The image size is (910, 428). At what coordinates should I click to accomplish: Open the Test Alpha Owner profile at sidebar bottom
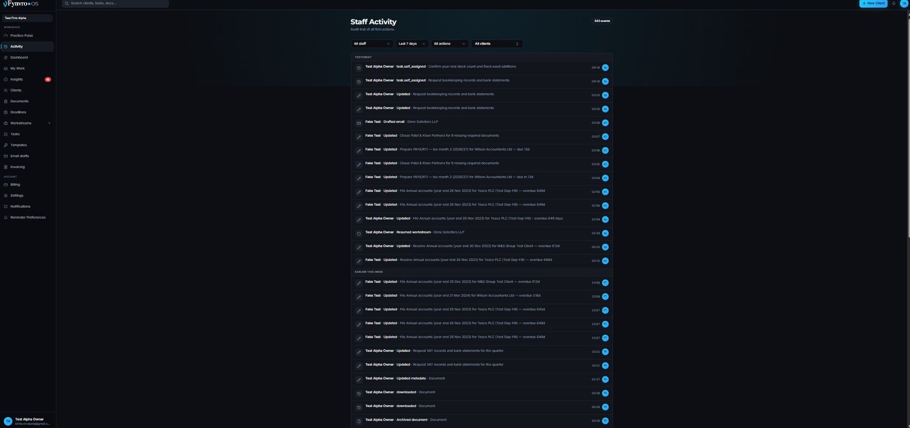click(x=28, y=421)
